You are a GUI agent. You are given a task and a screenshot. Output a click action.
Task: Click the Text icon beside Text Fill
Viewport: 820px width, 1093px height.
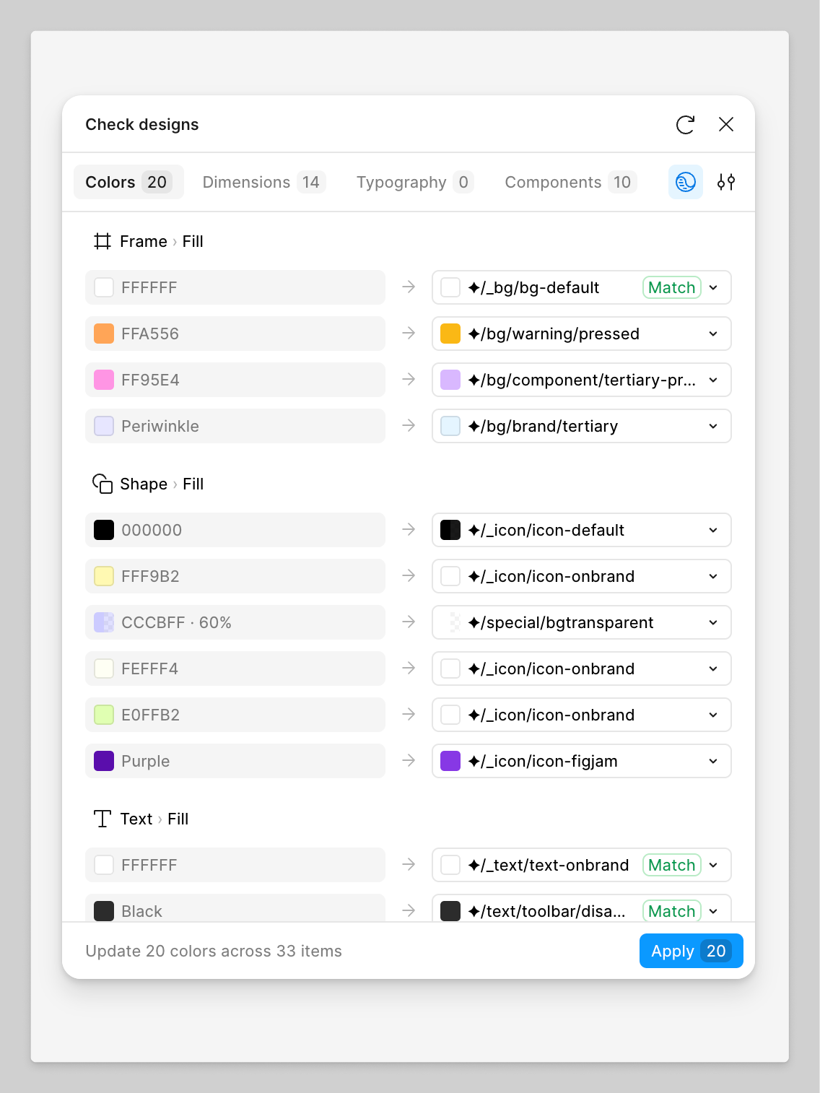[x=102, y=819]
